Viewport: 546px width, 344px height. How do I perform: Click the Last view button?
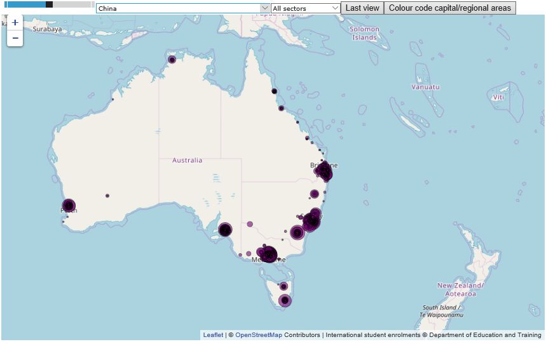[362, 8]
